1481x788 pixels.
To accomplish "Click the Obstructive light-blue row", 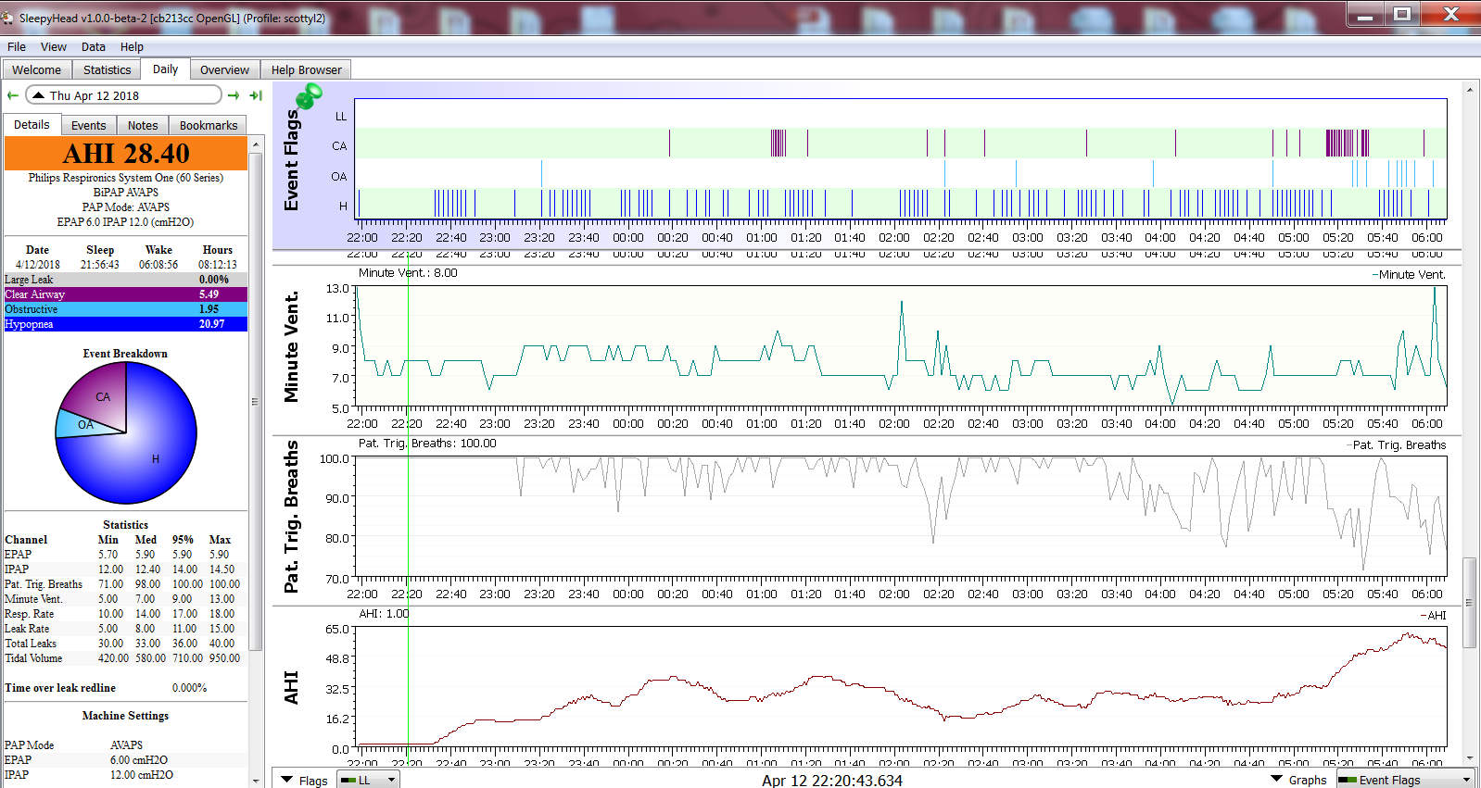I will click(x=126, y=309).
